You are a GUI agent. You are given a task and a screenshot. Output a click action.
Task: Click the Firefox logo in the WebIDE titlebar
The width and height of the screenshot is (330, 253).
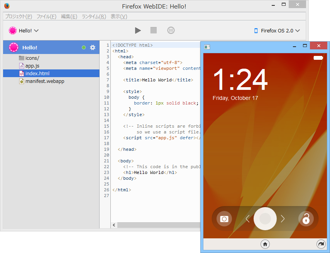[x=6, y=6]
